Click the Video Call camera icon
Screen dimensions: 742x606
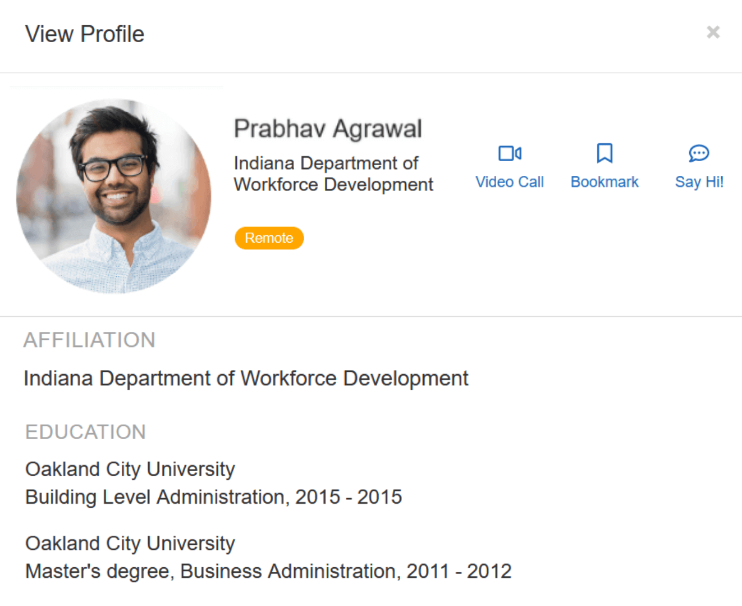click(510, 153)
